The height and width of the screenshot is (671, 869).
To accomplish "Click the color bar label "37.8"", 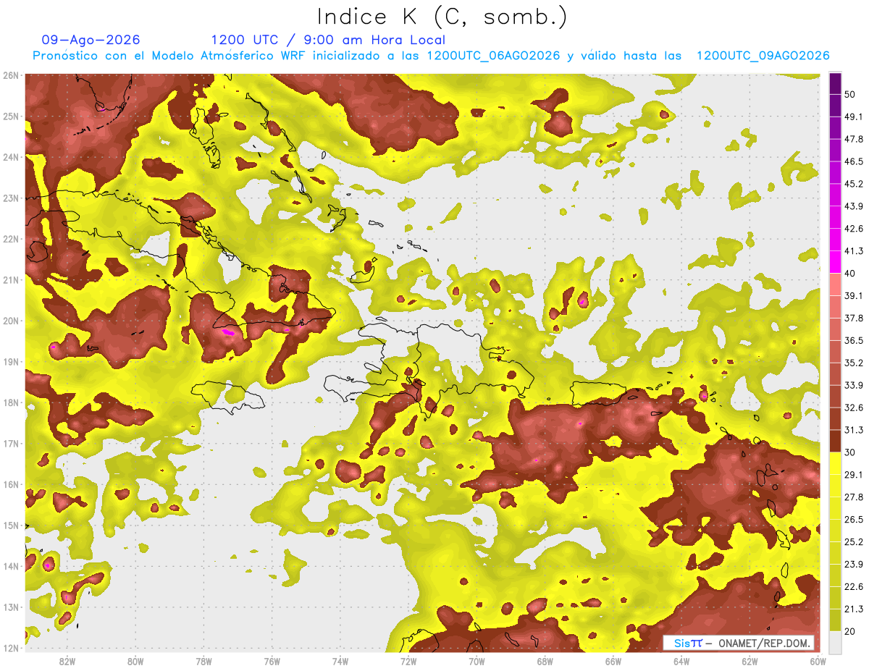I will point(853,318).
